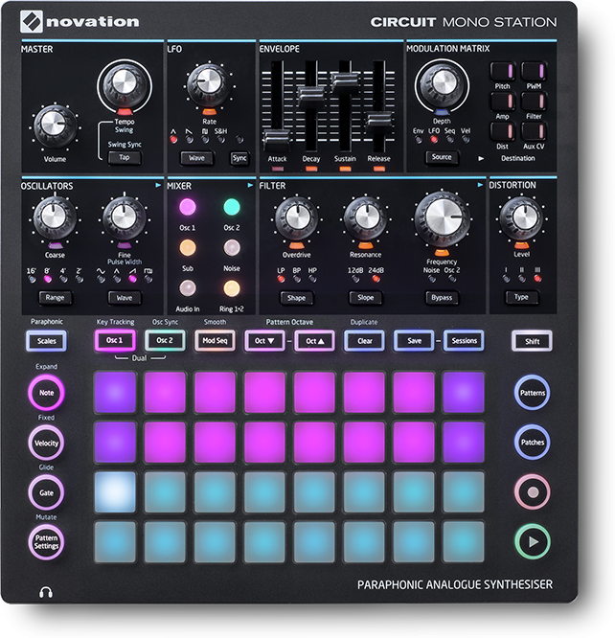The image size is (615, 638).
Task: Click the filter Bypass button
Action: [x=442, y=297]
